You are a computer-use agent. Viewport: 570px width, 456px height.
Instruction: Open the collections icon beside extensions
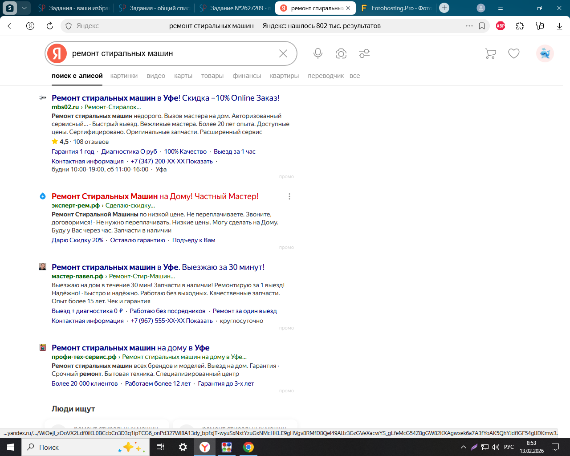pos(540,26)
